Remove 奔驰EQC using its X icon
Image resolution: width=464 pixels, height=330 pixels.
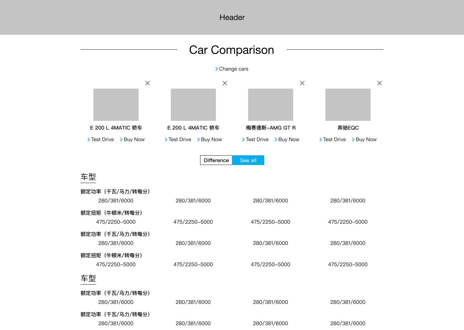point(380,83)
